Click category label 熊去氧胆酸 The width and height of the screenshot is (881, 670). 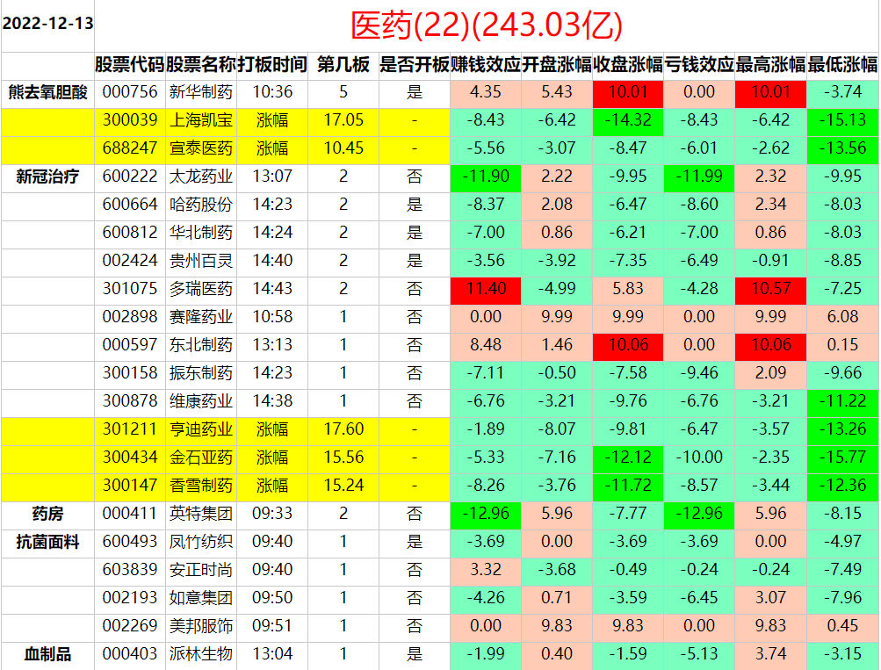click(47, 92)
